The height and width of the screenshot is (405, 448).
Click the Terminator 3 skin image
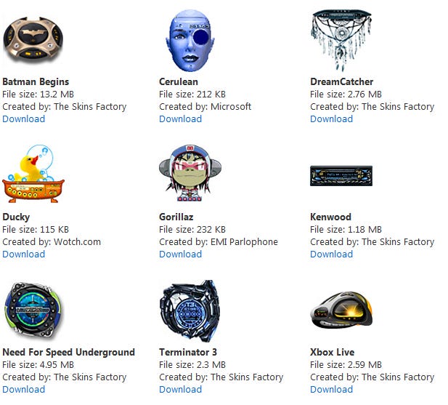point(190,311)
